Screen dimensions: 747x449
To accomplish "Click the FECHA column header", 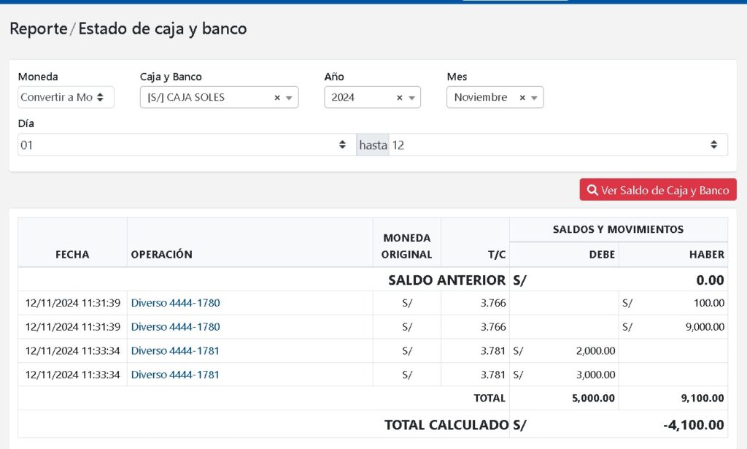I will coord(72,255).
